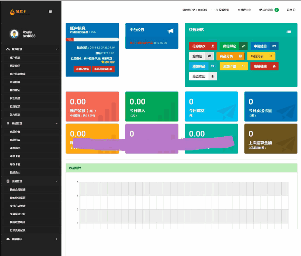301x256 pixels.
Task: Click the 金发卡 flame logo
Action: click(13, 12)
